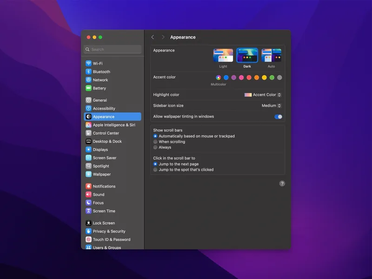Open the Sidebar icon size Medium dropdown
The image size is (372, 279).
tap(272, 106)
